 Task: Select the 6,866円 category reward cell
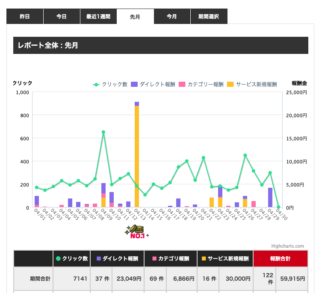[182, 278]
